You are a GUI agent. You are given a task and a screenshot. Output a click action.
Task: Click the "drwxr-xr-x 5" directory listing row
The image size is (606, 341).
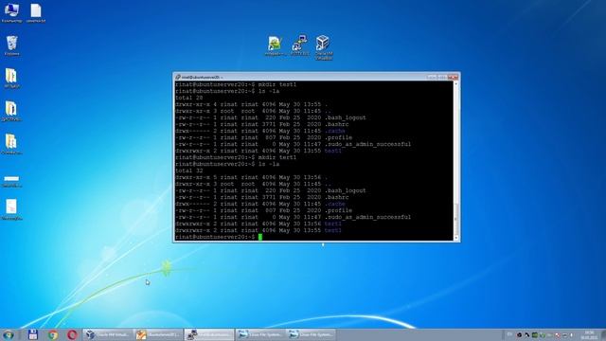click(x=251, y=177)
